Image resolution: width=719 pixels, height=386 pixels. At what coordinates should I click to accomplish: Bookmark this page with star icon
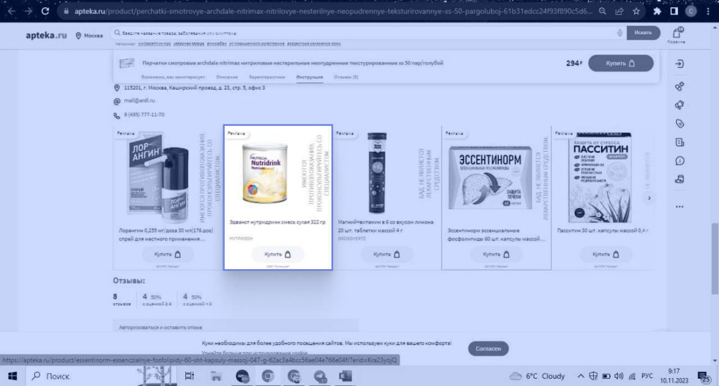point(636,11)
